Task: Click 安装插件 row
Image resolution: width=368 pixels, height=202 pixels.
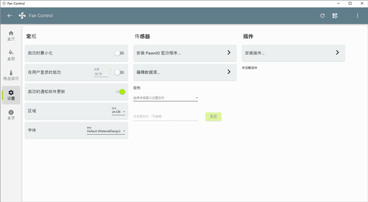Action: pos(293,53)
